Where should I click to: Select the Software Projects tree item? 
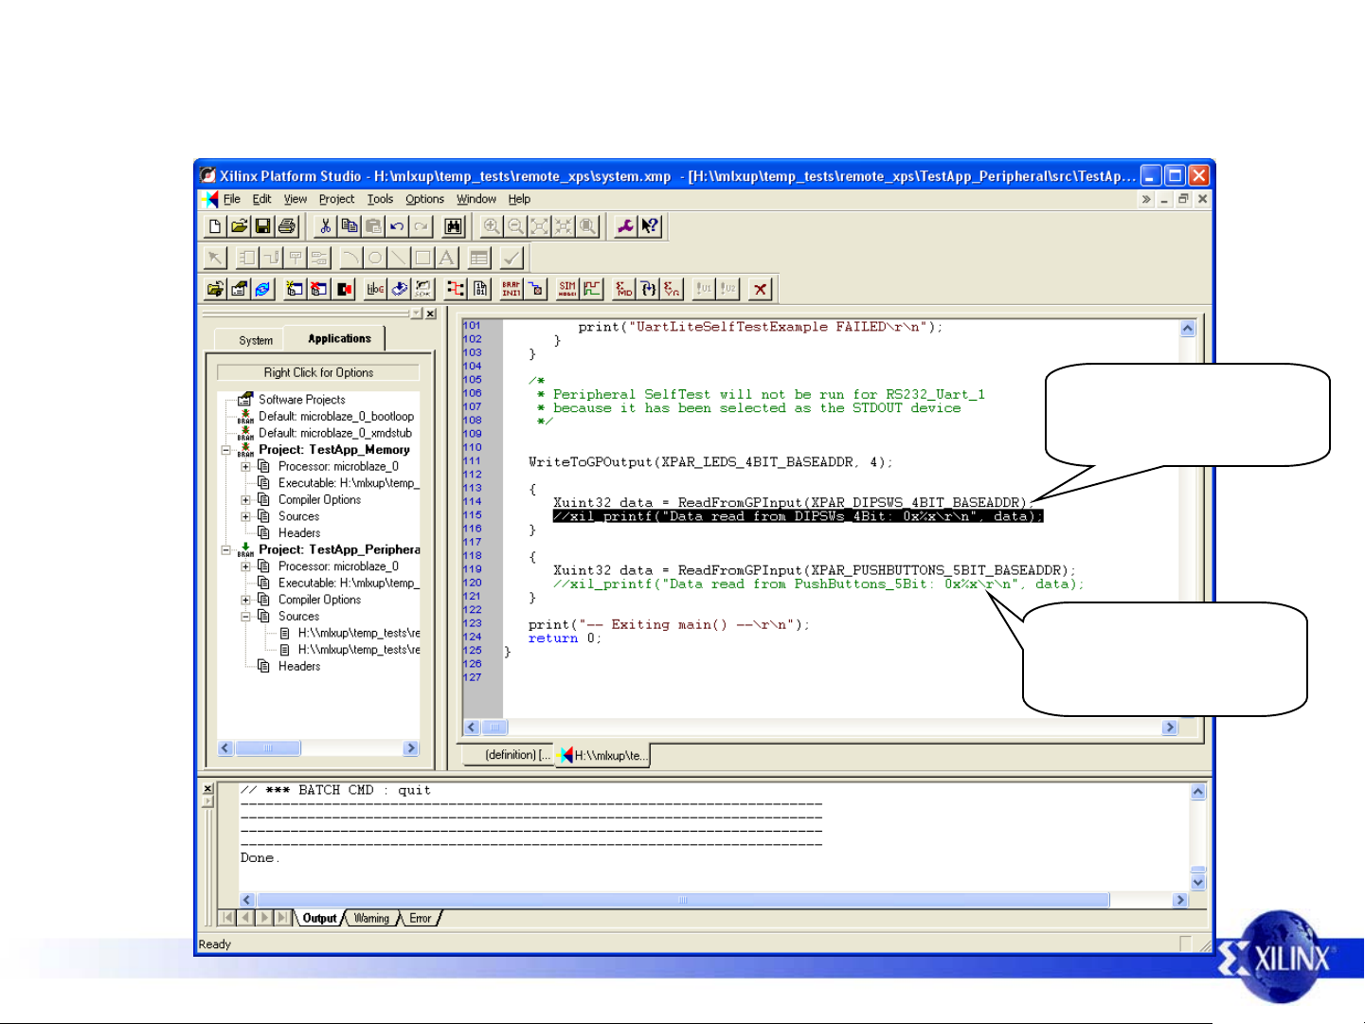(302, 400)
